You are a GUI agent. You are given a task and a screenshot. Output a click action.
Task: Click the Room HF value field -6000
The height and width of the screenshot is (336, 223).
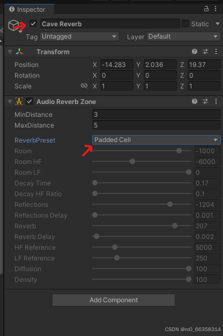coord(207,162)
